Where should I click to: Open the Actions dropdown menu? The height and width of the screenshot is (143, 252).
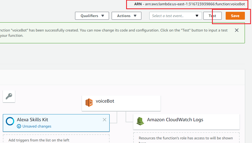(x=126, y=16)
